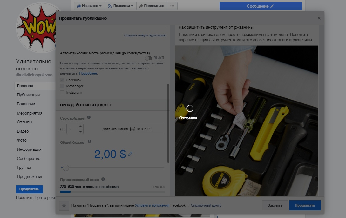346x218 pixels.
Task: Open Мероприятия in the page sidebar
Action: pos(30,113)
